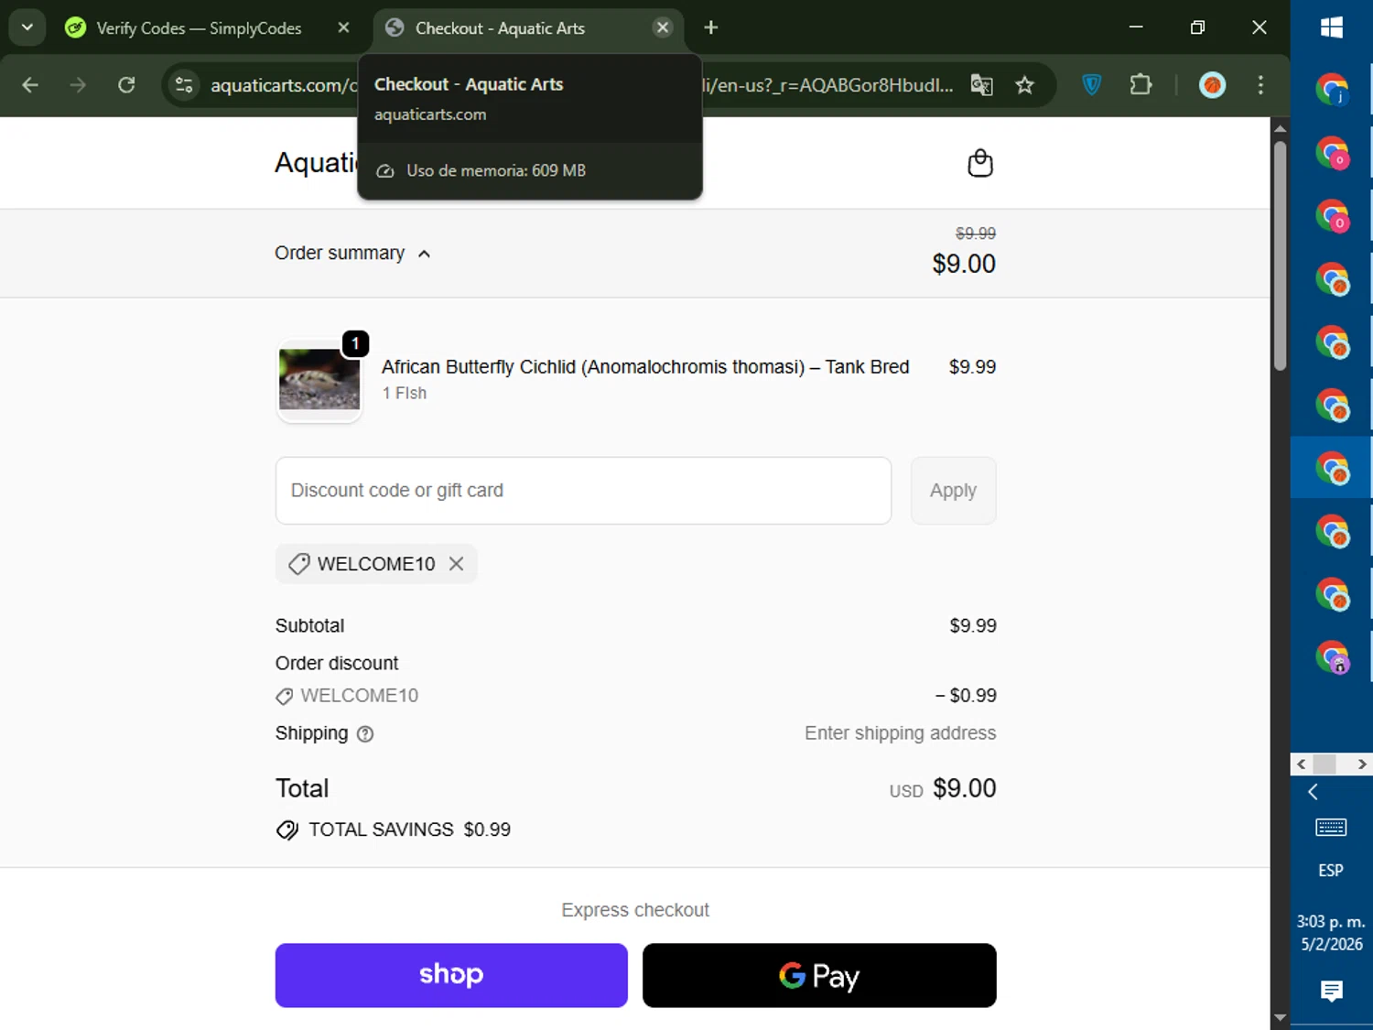
Task: Click the taskbar scroll right arrow
Action: 1362,764
